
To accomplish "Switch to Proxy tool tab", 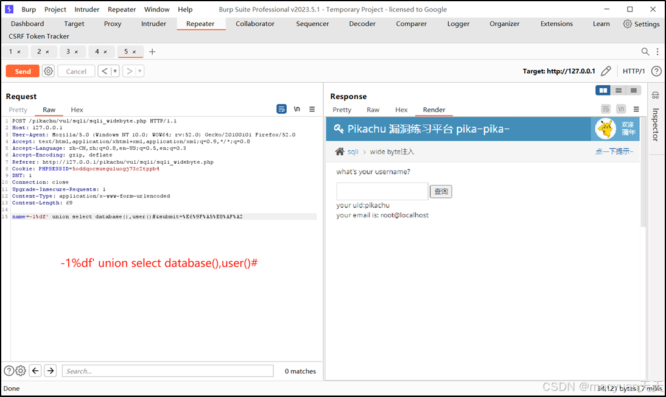I will point(113,24).
